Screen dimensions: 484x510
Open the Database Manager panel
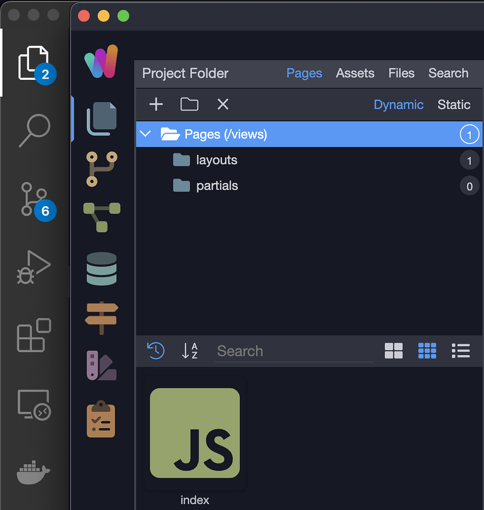[101, 268]
